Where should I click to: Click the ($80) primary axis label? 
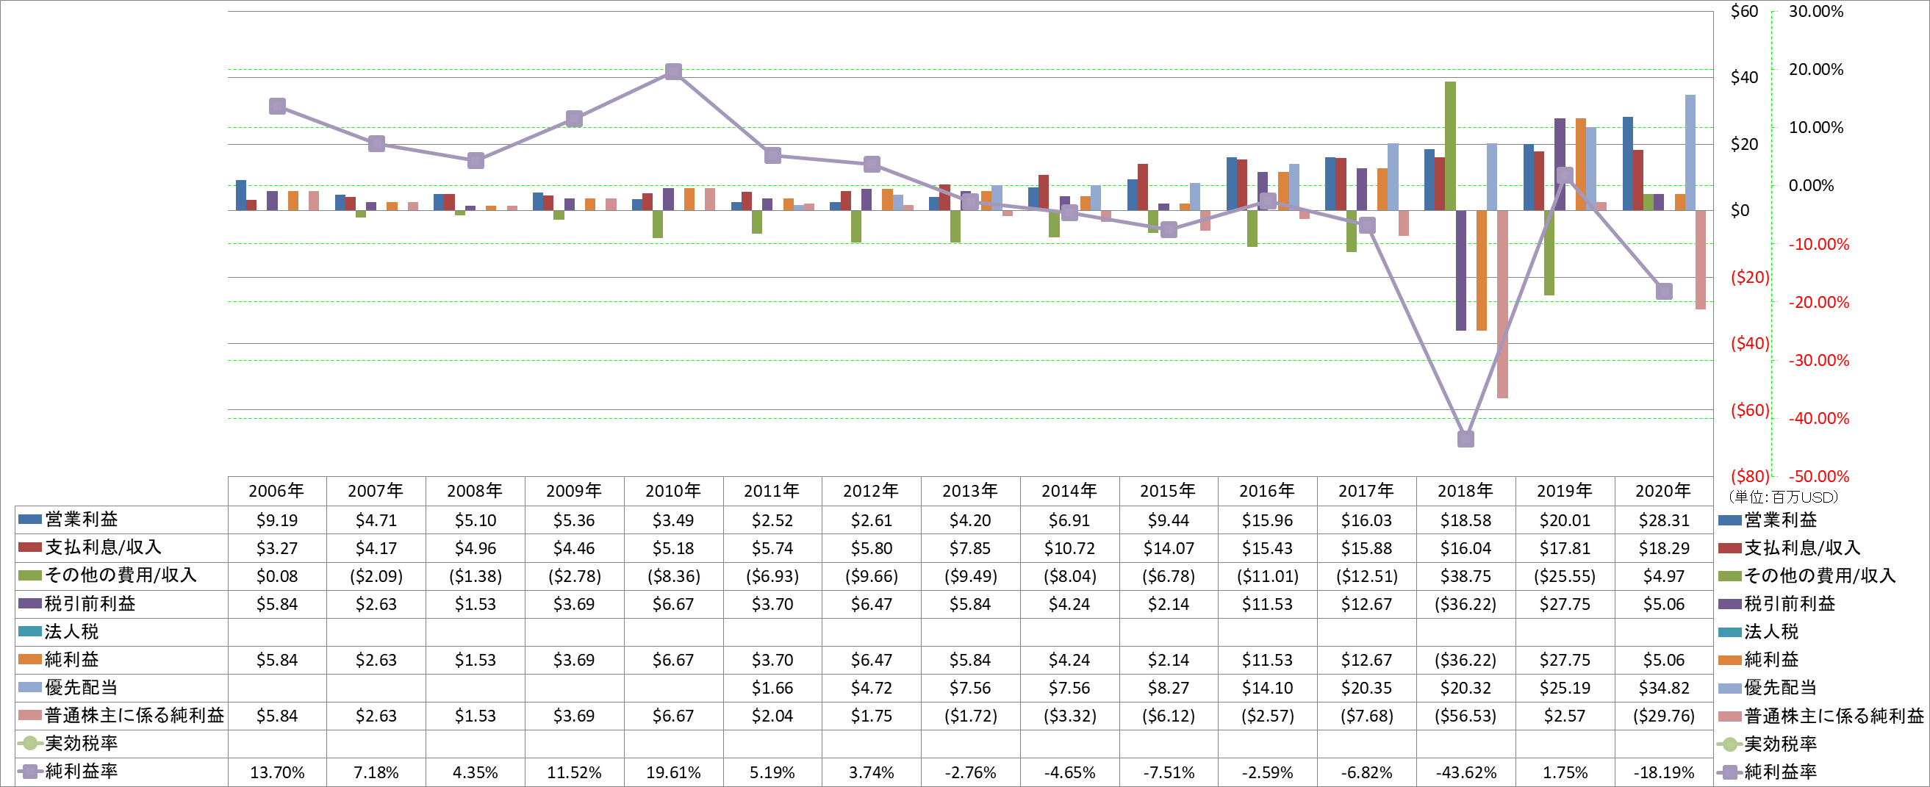tap(1749, 476)
